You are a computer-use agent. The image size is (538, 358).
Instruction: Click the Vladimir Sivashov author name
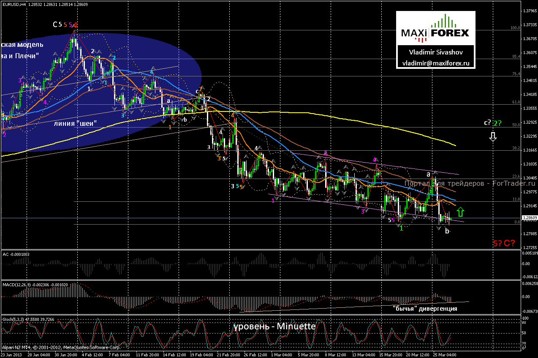(x=435, y=52)
